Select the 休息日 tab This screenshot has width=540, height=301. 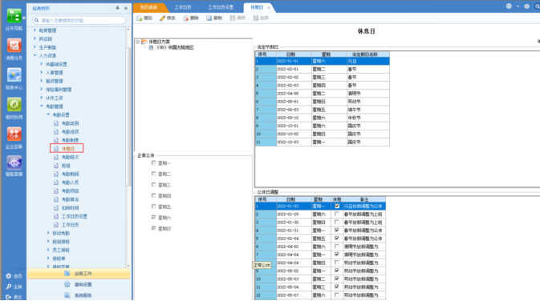tap(257, 7)
